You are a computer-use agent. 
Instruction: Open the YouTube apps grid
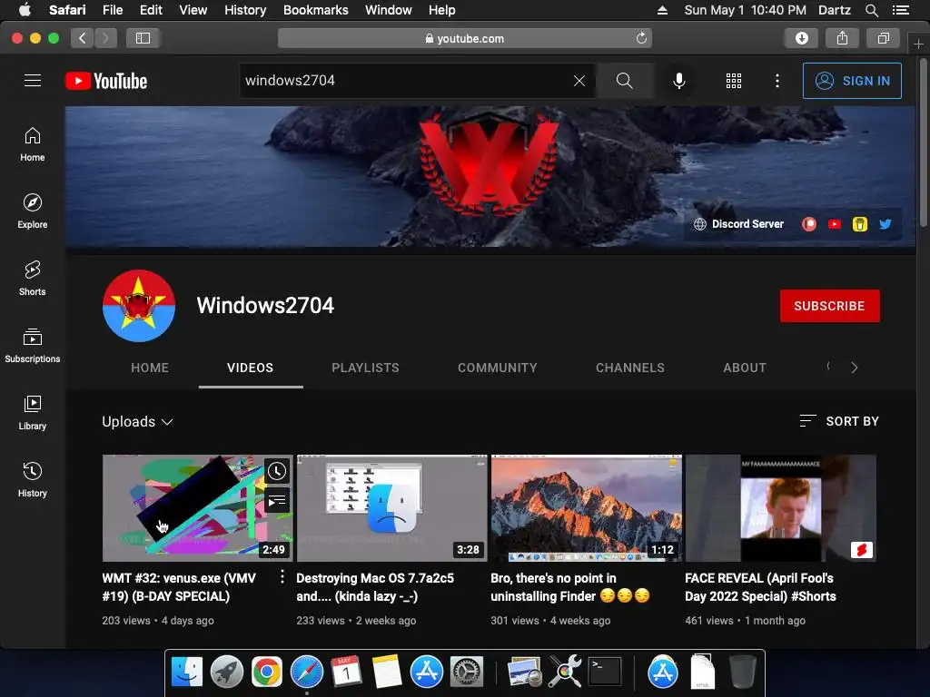tap(734, 81)
